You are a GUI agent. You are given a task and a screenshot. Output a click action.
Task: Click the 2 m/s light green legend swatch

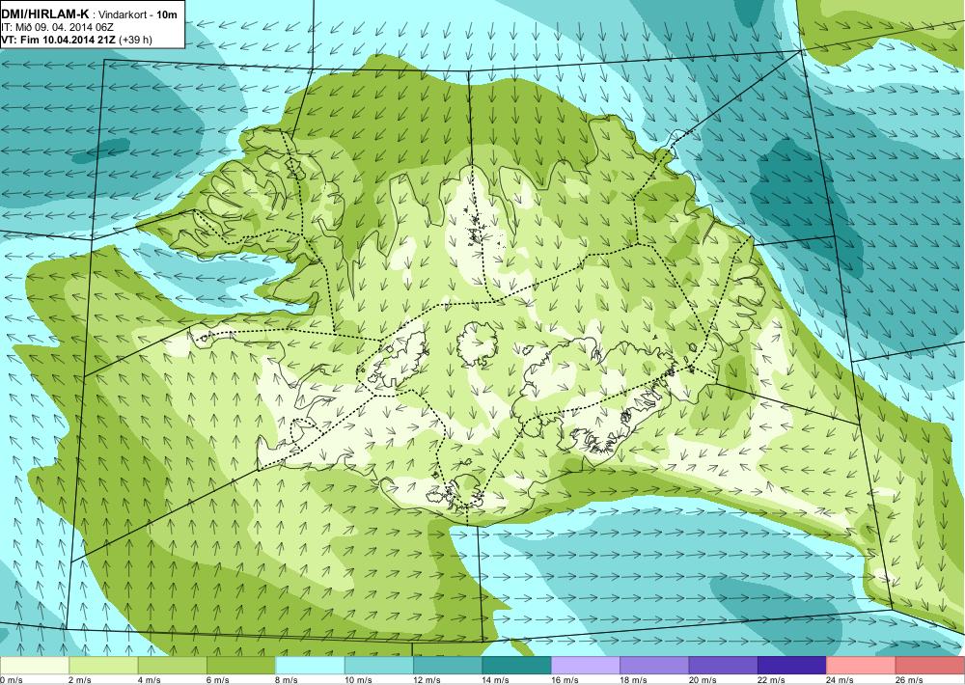pyautogui.click(x=103, y=666)
